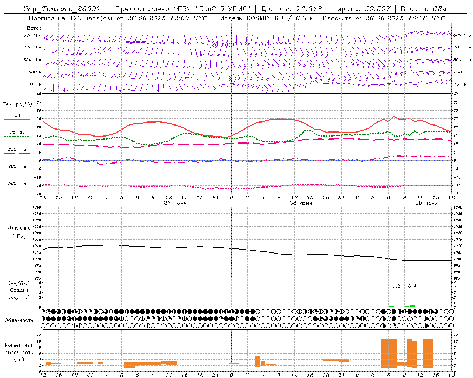Click the 0.4 precipitation value
473x378 pixels.
point(412,286)
